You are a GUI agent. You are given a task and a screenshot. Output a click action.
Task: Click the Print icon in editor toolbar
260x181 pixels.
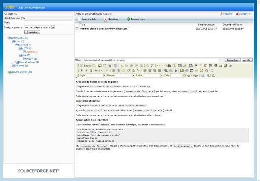point(147,66)
